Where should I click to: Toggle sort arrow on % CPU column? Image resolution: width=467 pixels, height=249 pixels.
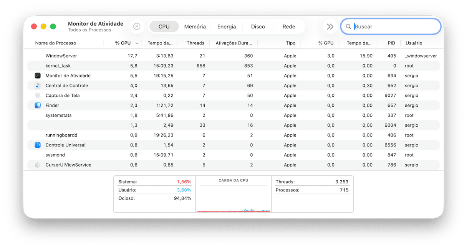coord(137,43)
